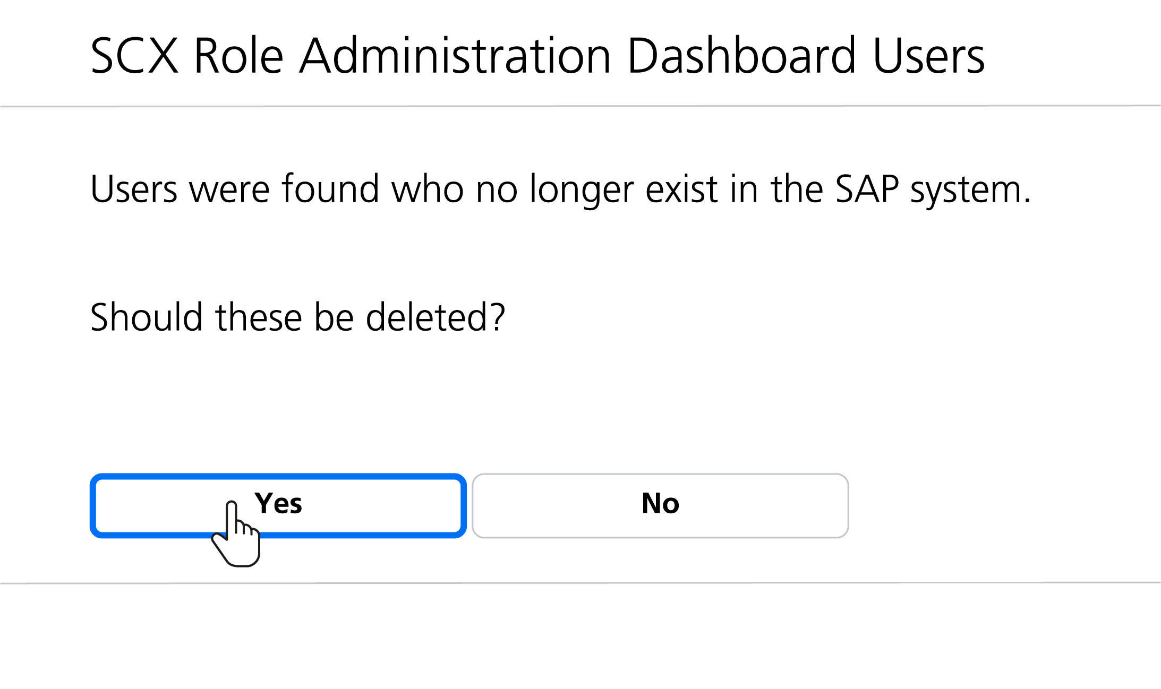Click 'Users' at the start of the message
The image size is (1161, 689).
click(x=134, y=190)
